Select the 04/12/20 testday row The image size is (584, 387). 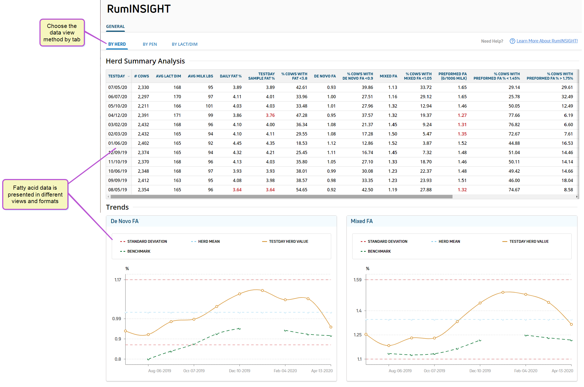click(x=342, y=115)
